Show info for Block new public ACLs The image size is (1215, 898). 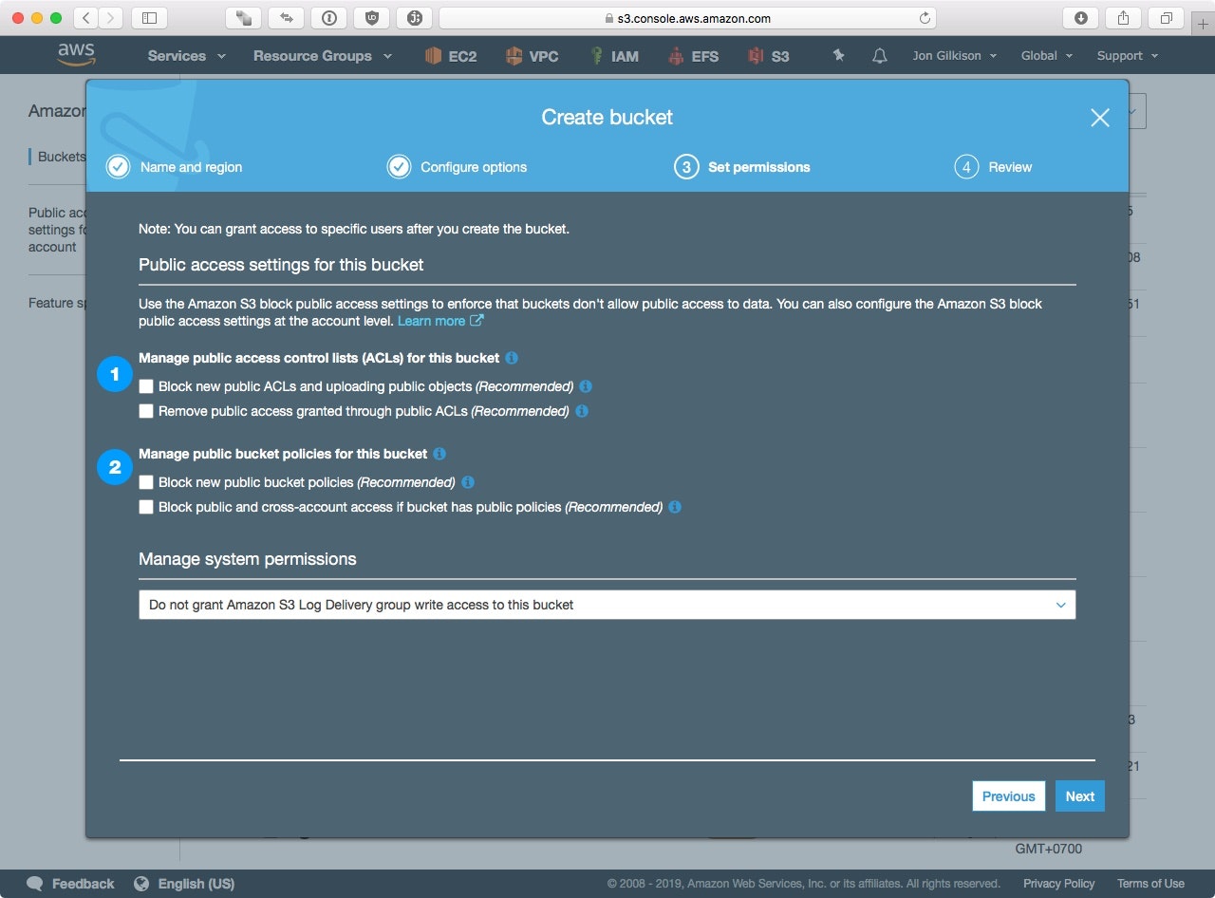[x=586, y=386]
